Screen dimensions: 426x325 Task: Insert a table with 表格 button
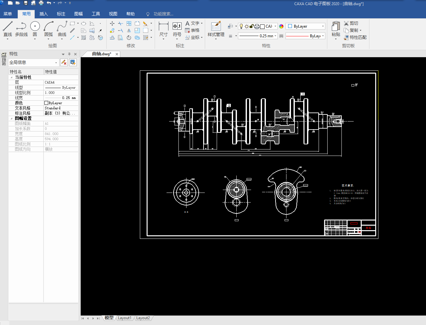192,31
